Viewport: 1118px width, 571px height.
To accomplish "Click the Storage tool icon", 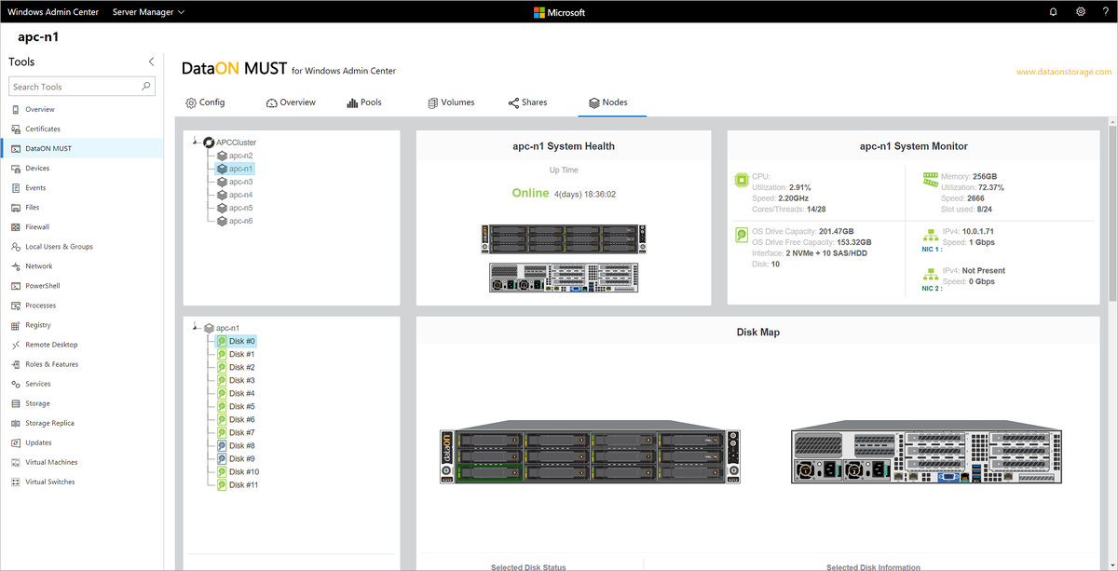I will click(x=16, y=403).
